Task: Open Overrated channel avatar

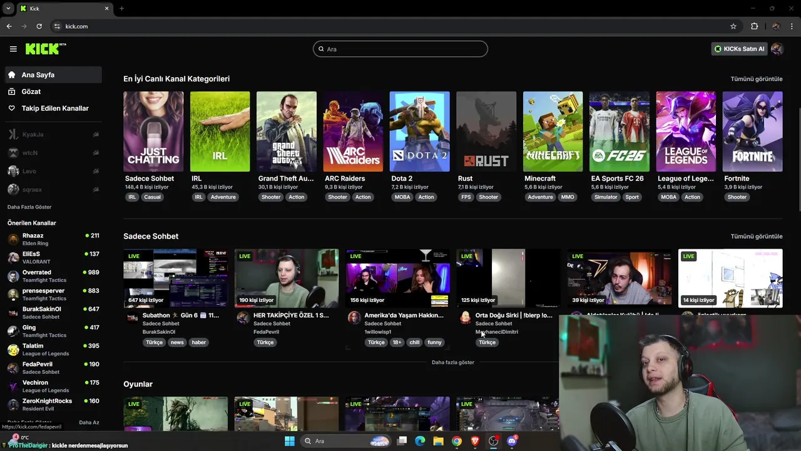Action: click(x=13, y=276)
